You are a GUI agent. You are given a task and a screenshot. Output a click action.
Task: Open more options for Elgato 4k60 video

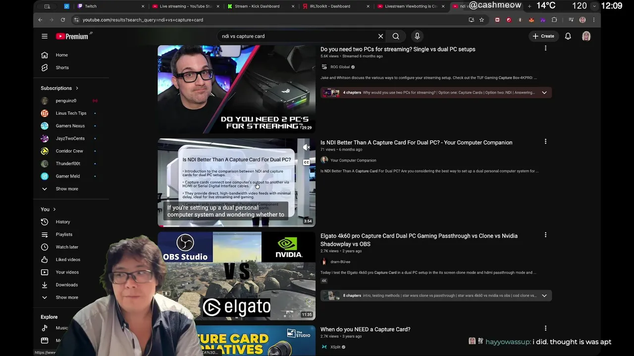point(545,235)
